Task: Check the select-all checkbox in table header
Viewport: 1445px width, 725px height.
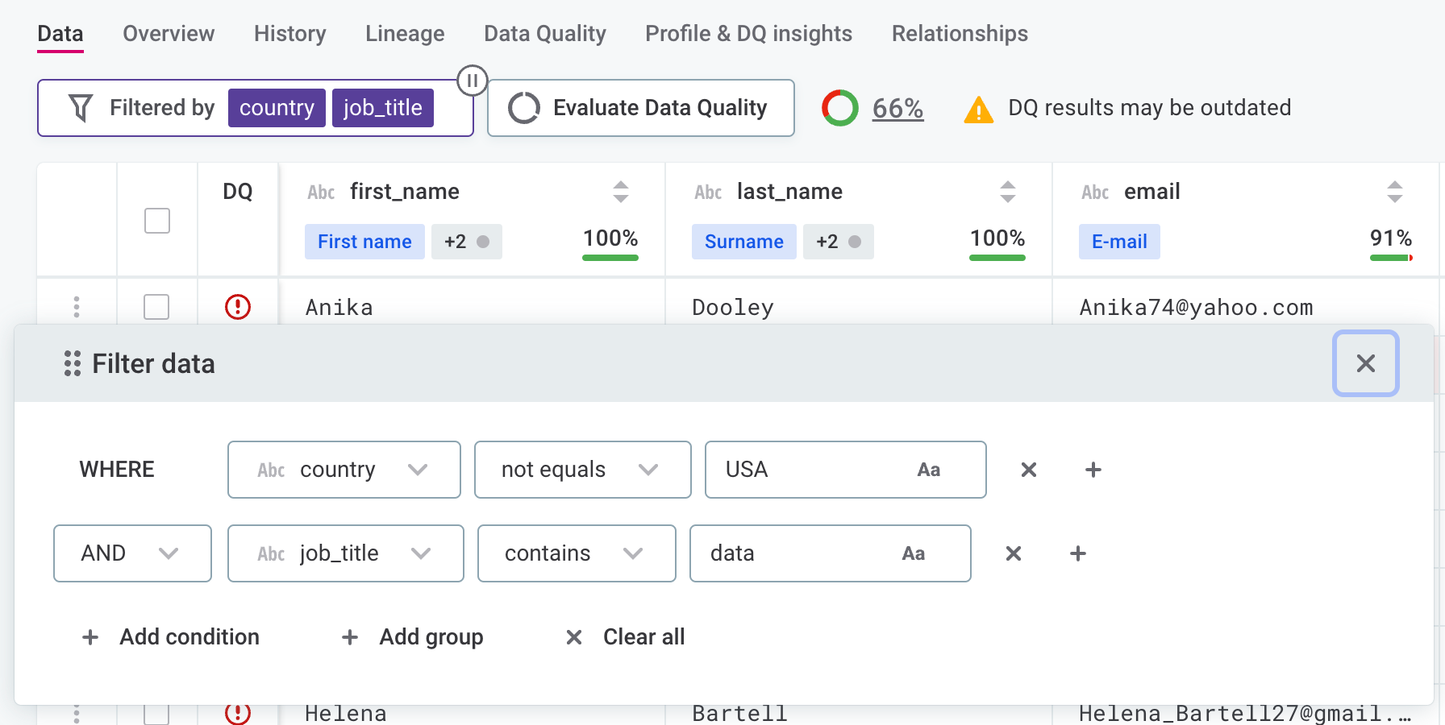Action: point(157,221)
